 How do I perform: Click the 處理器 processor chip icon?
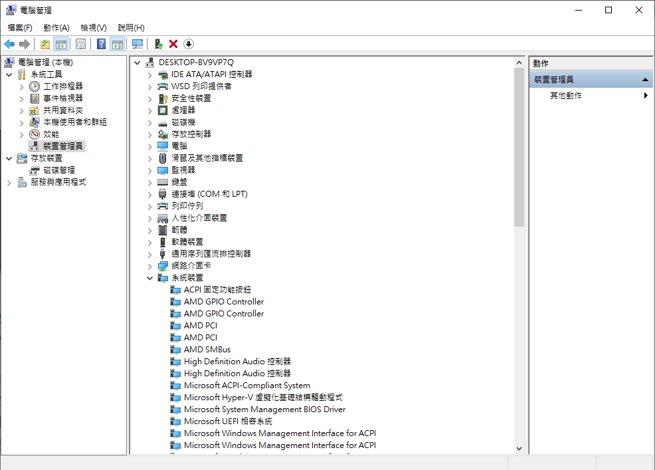pyautogui.click(x=163, y=110)
